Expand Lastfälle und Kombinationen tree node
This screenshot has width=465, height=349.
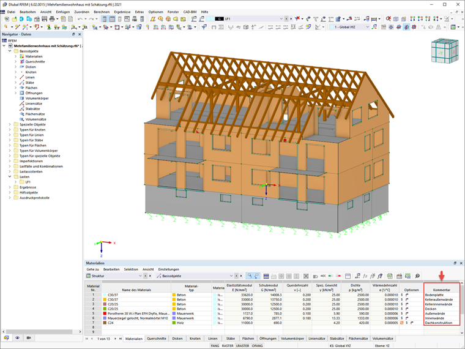coord(10,166)
